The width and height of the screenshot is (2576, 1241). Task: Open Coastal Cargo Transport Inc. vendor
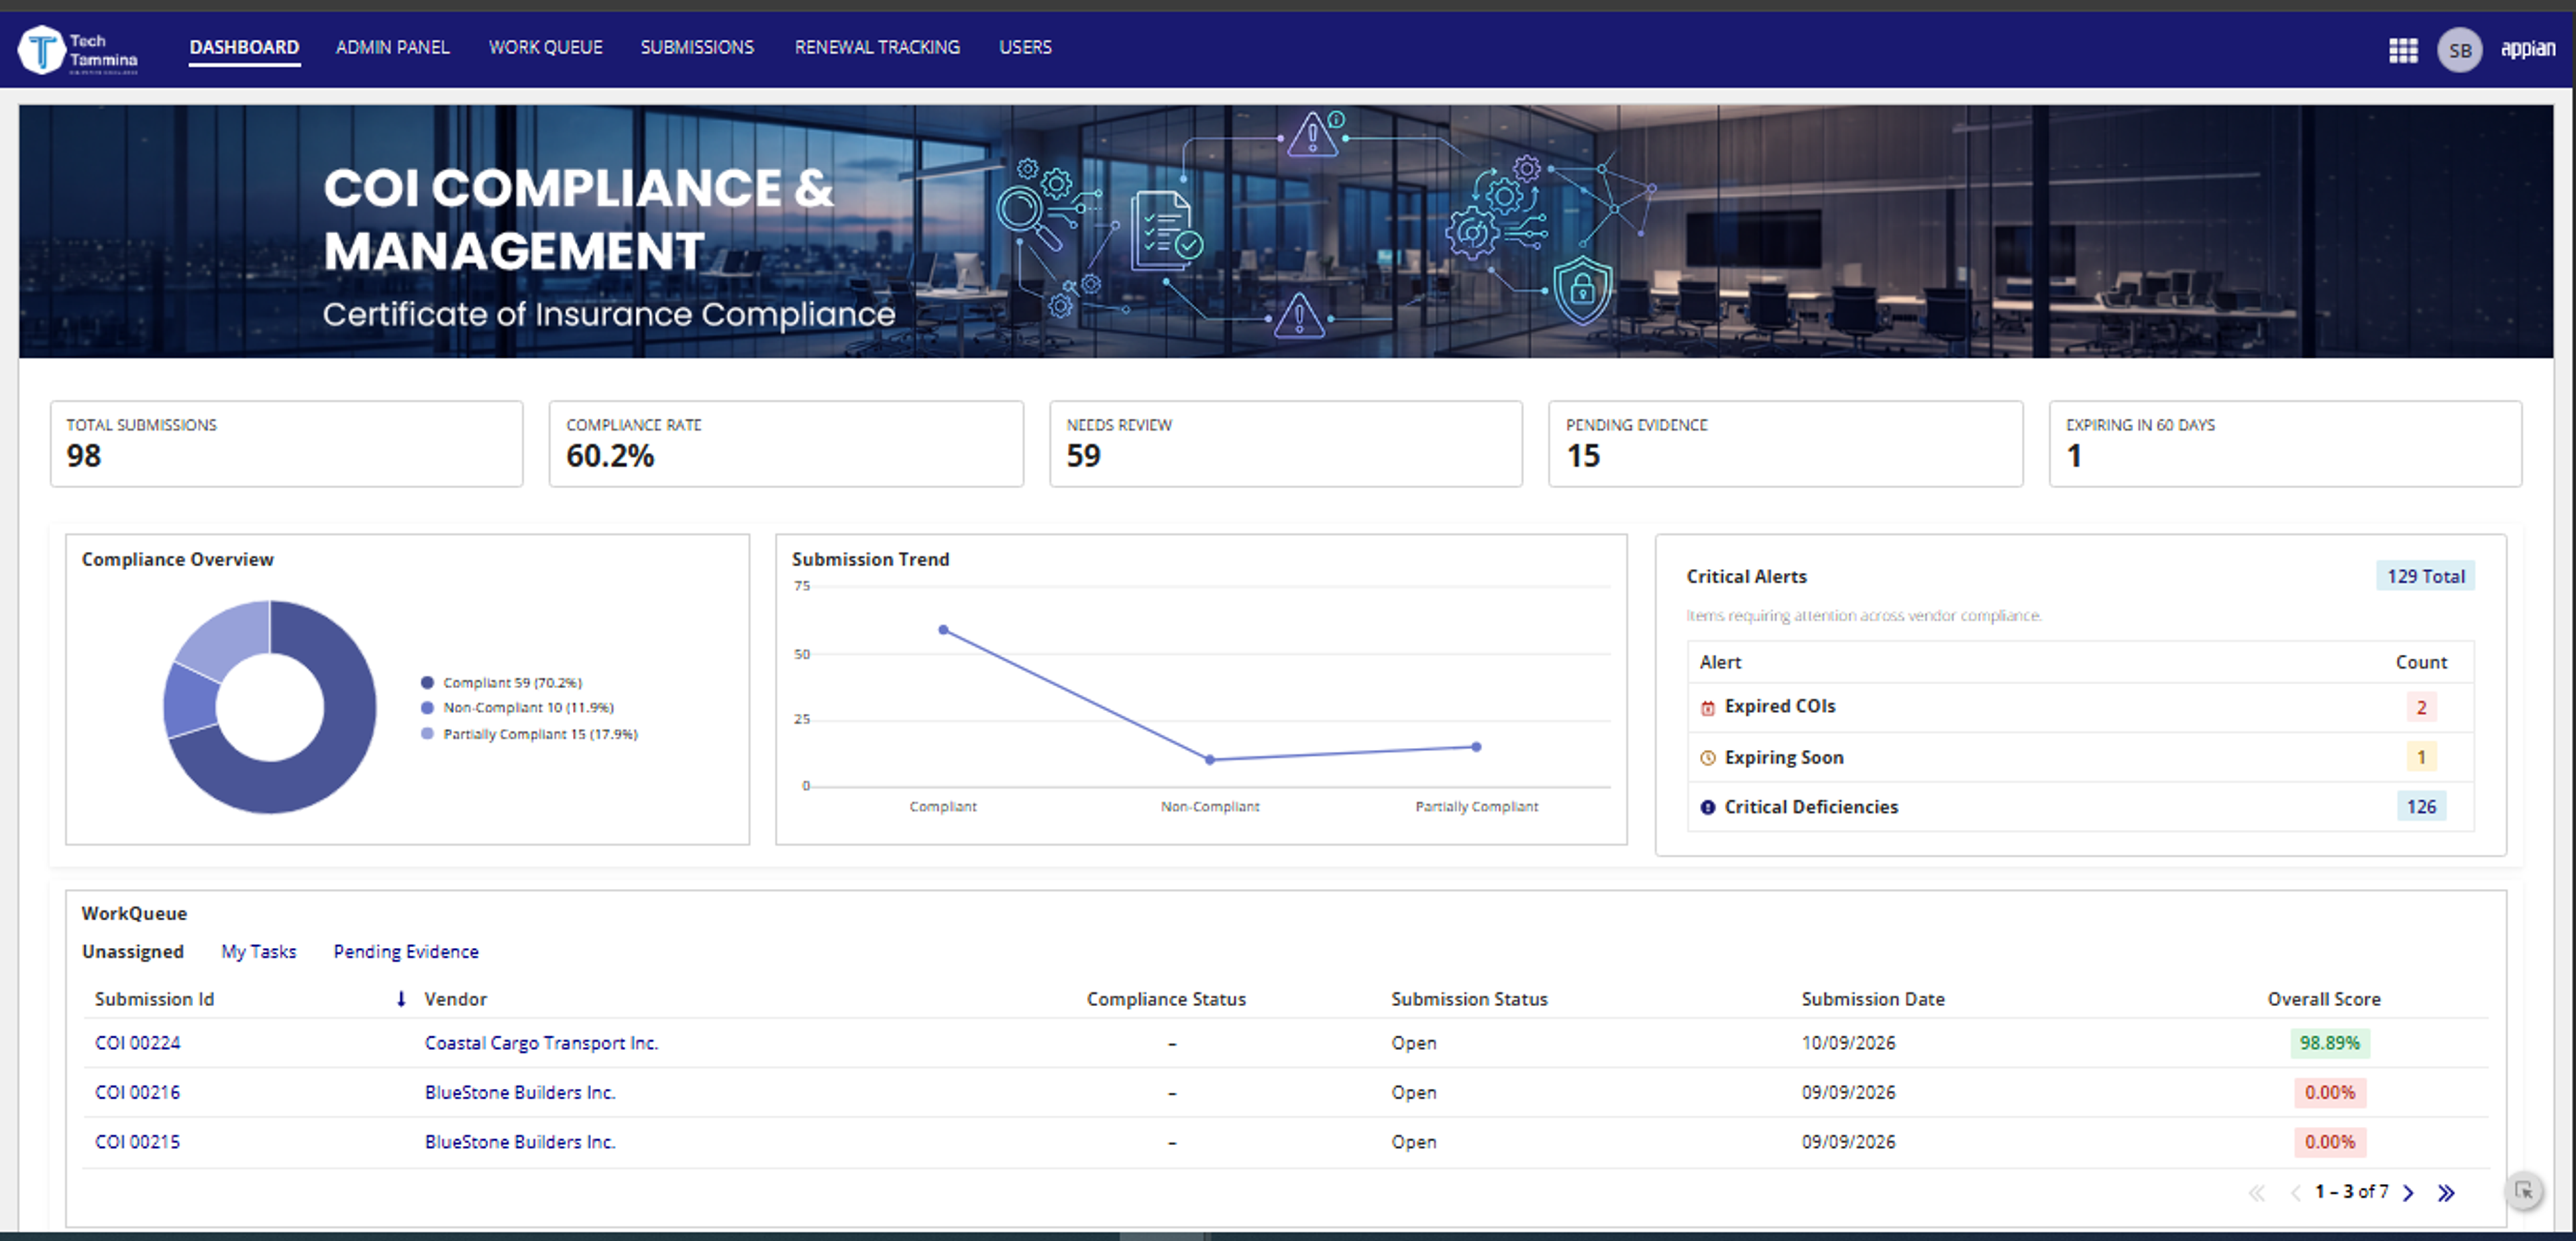tap(541, 1043)
